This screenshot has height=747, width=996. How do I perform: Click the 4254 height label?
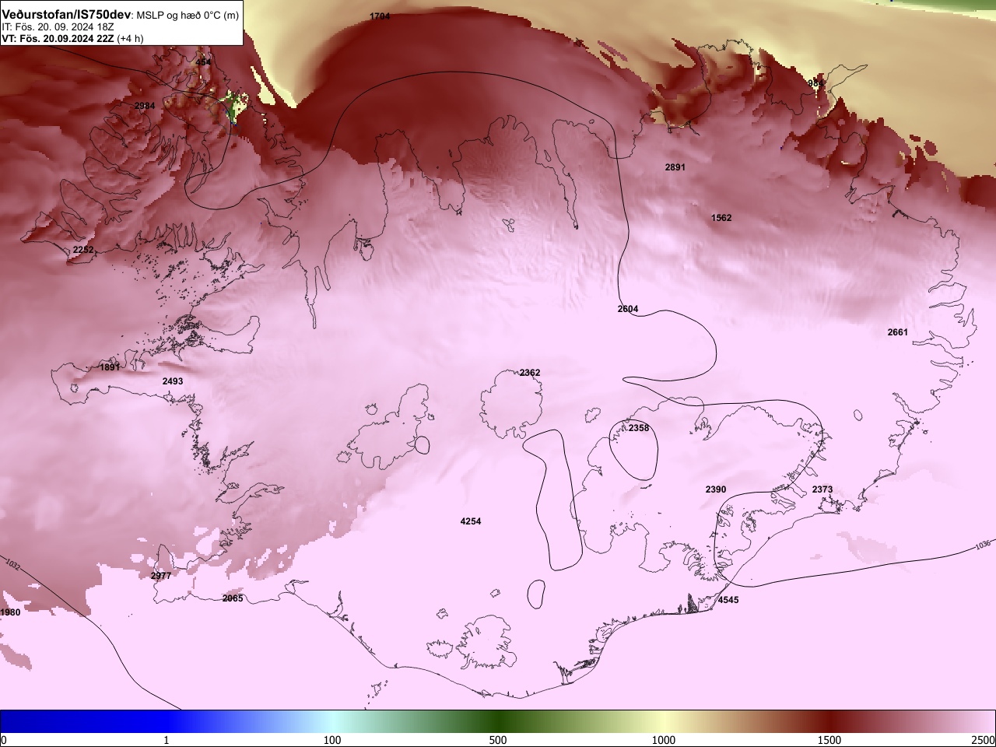click(471, 521)
